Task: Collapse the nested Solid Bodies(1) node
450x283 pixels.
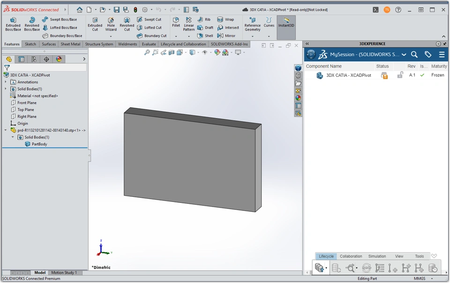Action: click(x=13, y=137)
